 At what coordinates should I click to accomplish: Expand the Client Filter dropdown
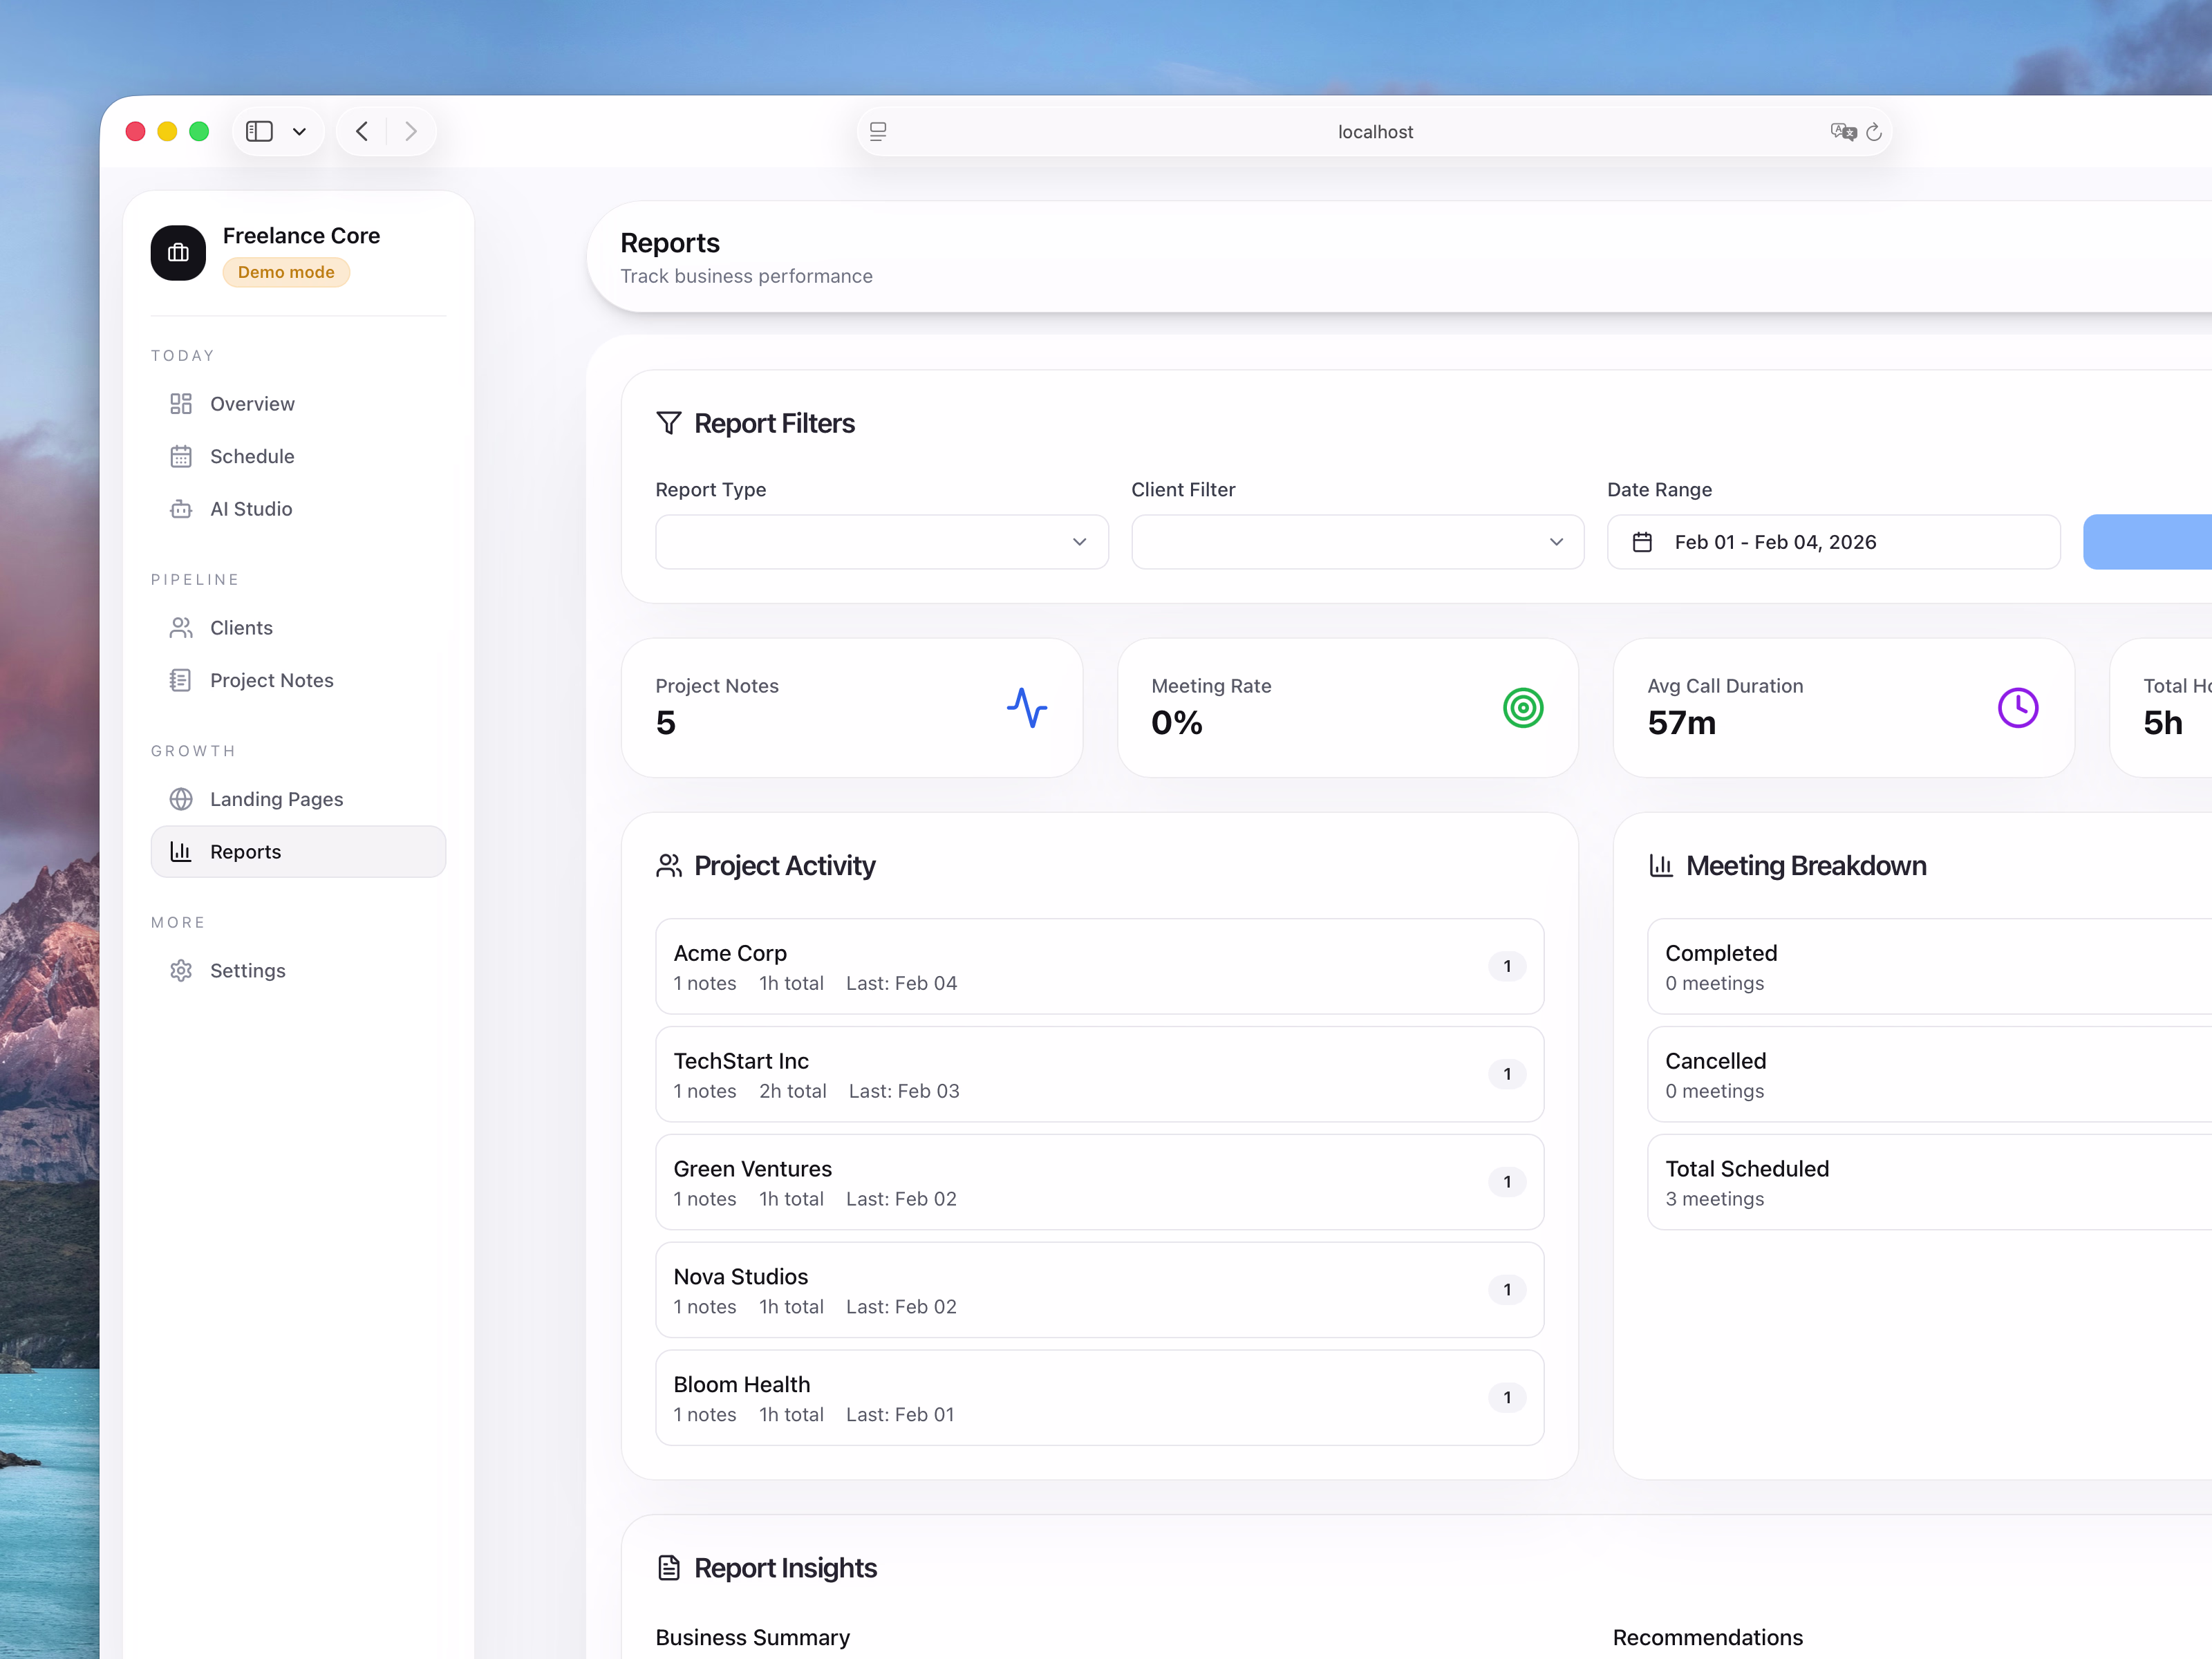(1357, 542)
